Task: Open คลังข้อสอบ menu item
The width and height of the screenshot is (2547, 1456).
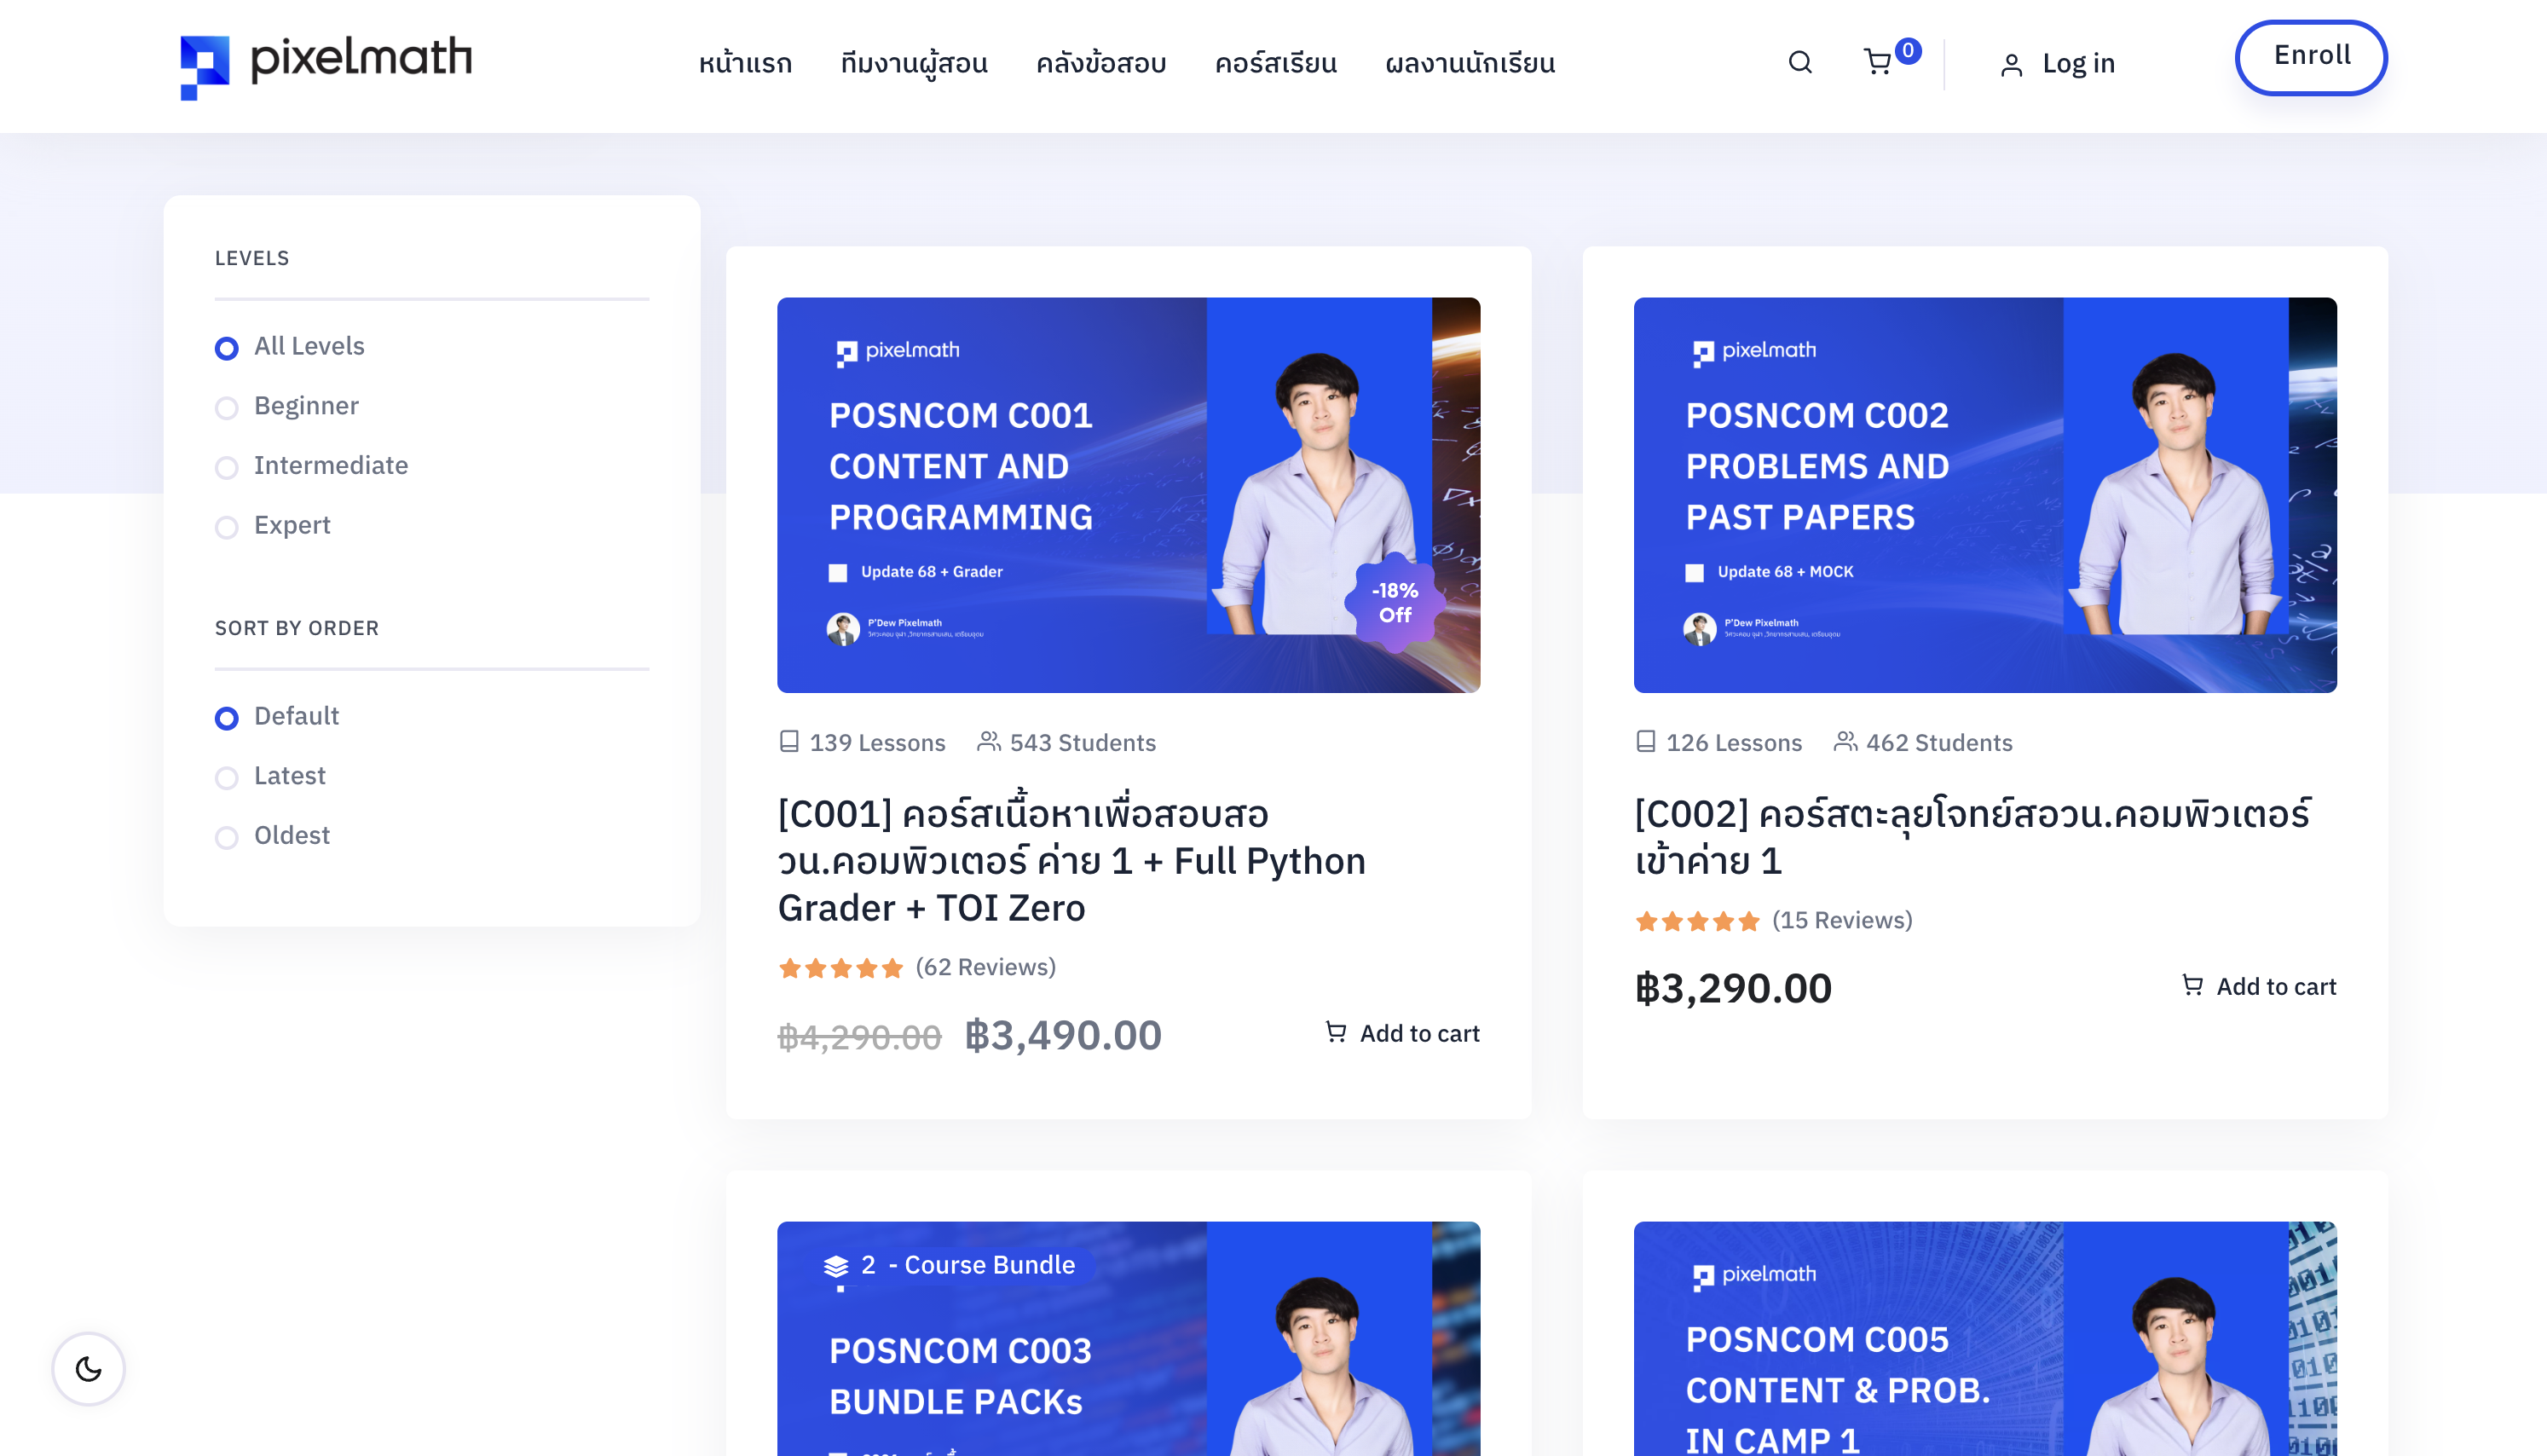Action: (x=1100, y=64)
